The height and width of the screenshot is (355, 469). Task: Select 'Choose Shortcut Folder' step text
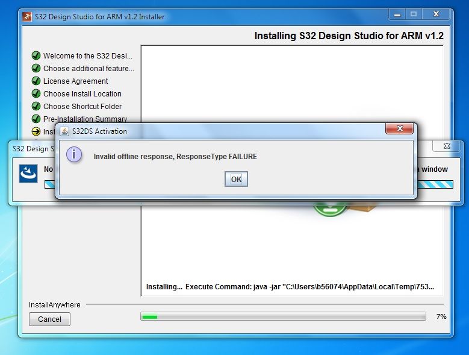click(x=82, y=106)
